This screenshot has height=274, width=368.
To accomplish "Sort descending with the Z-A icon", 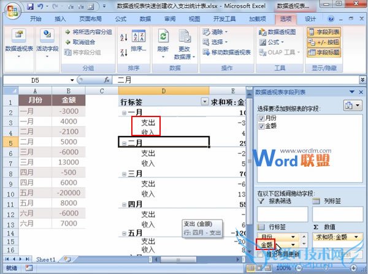I will pos(124,52).
